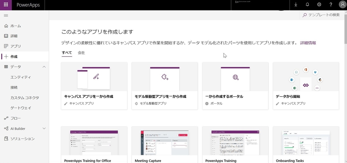Click モデル駆動型アプリを一から作成 title
Viewport: 347px width, 163px height.
(x=160, y=96)
